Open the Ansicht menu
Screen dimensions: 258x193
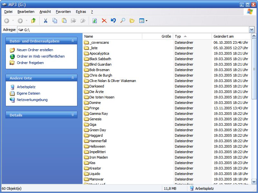[x=45, y=12]
